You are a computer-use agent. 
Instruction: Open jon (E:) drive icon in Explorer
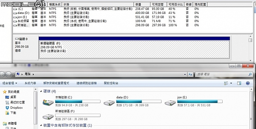pyautogui.click(x=170, y=103)
